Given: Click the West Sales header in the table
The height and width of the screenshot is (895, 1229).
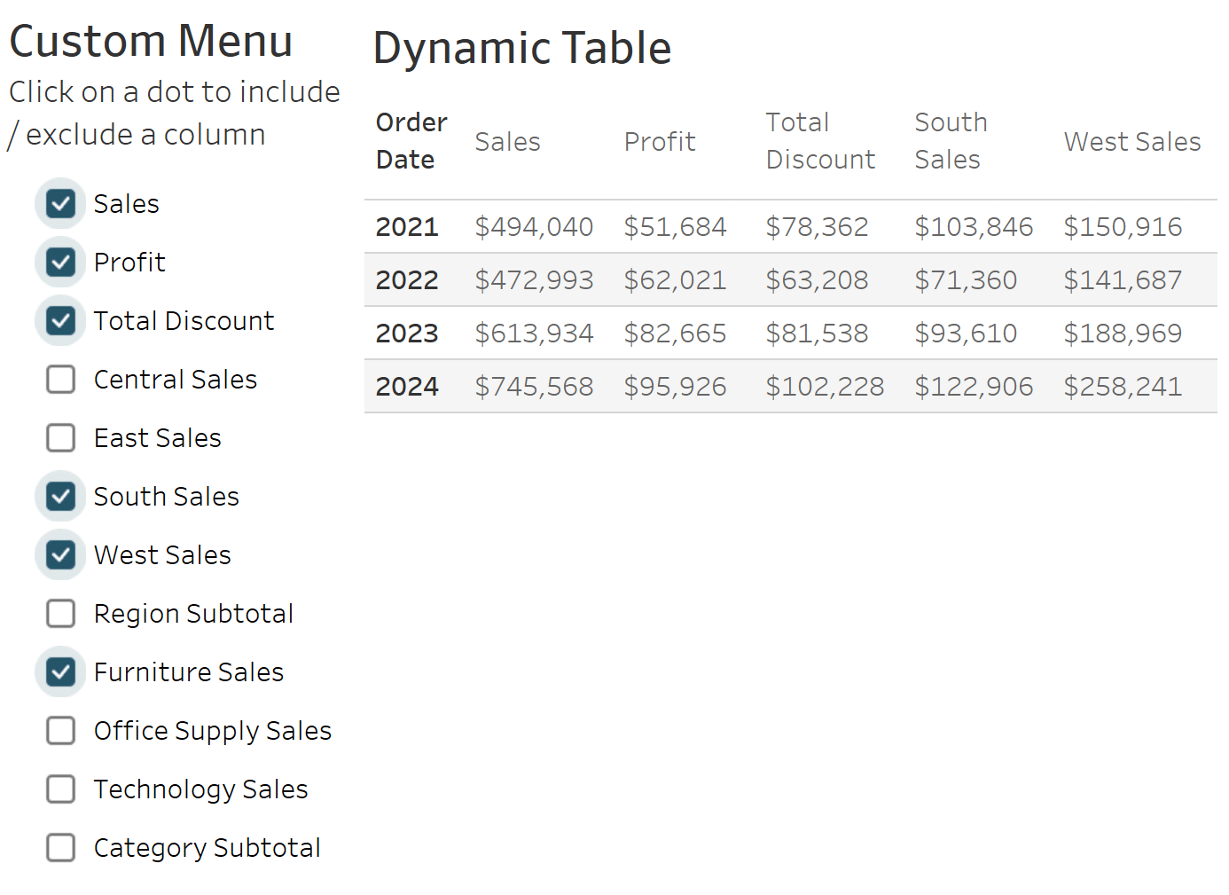Looking at the screenshot, I should click(1131, 142).
